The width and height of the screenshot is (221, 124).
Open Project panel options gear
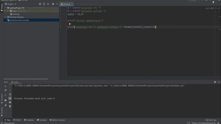53,4
